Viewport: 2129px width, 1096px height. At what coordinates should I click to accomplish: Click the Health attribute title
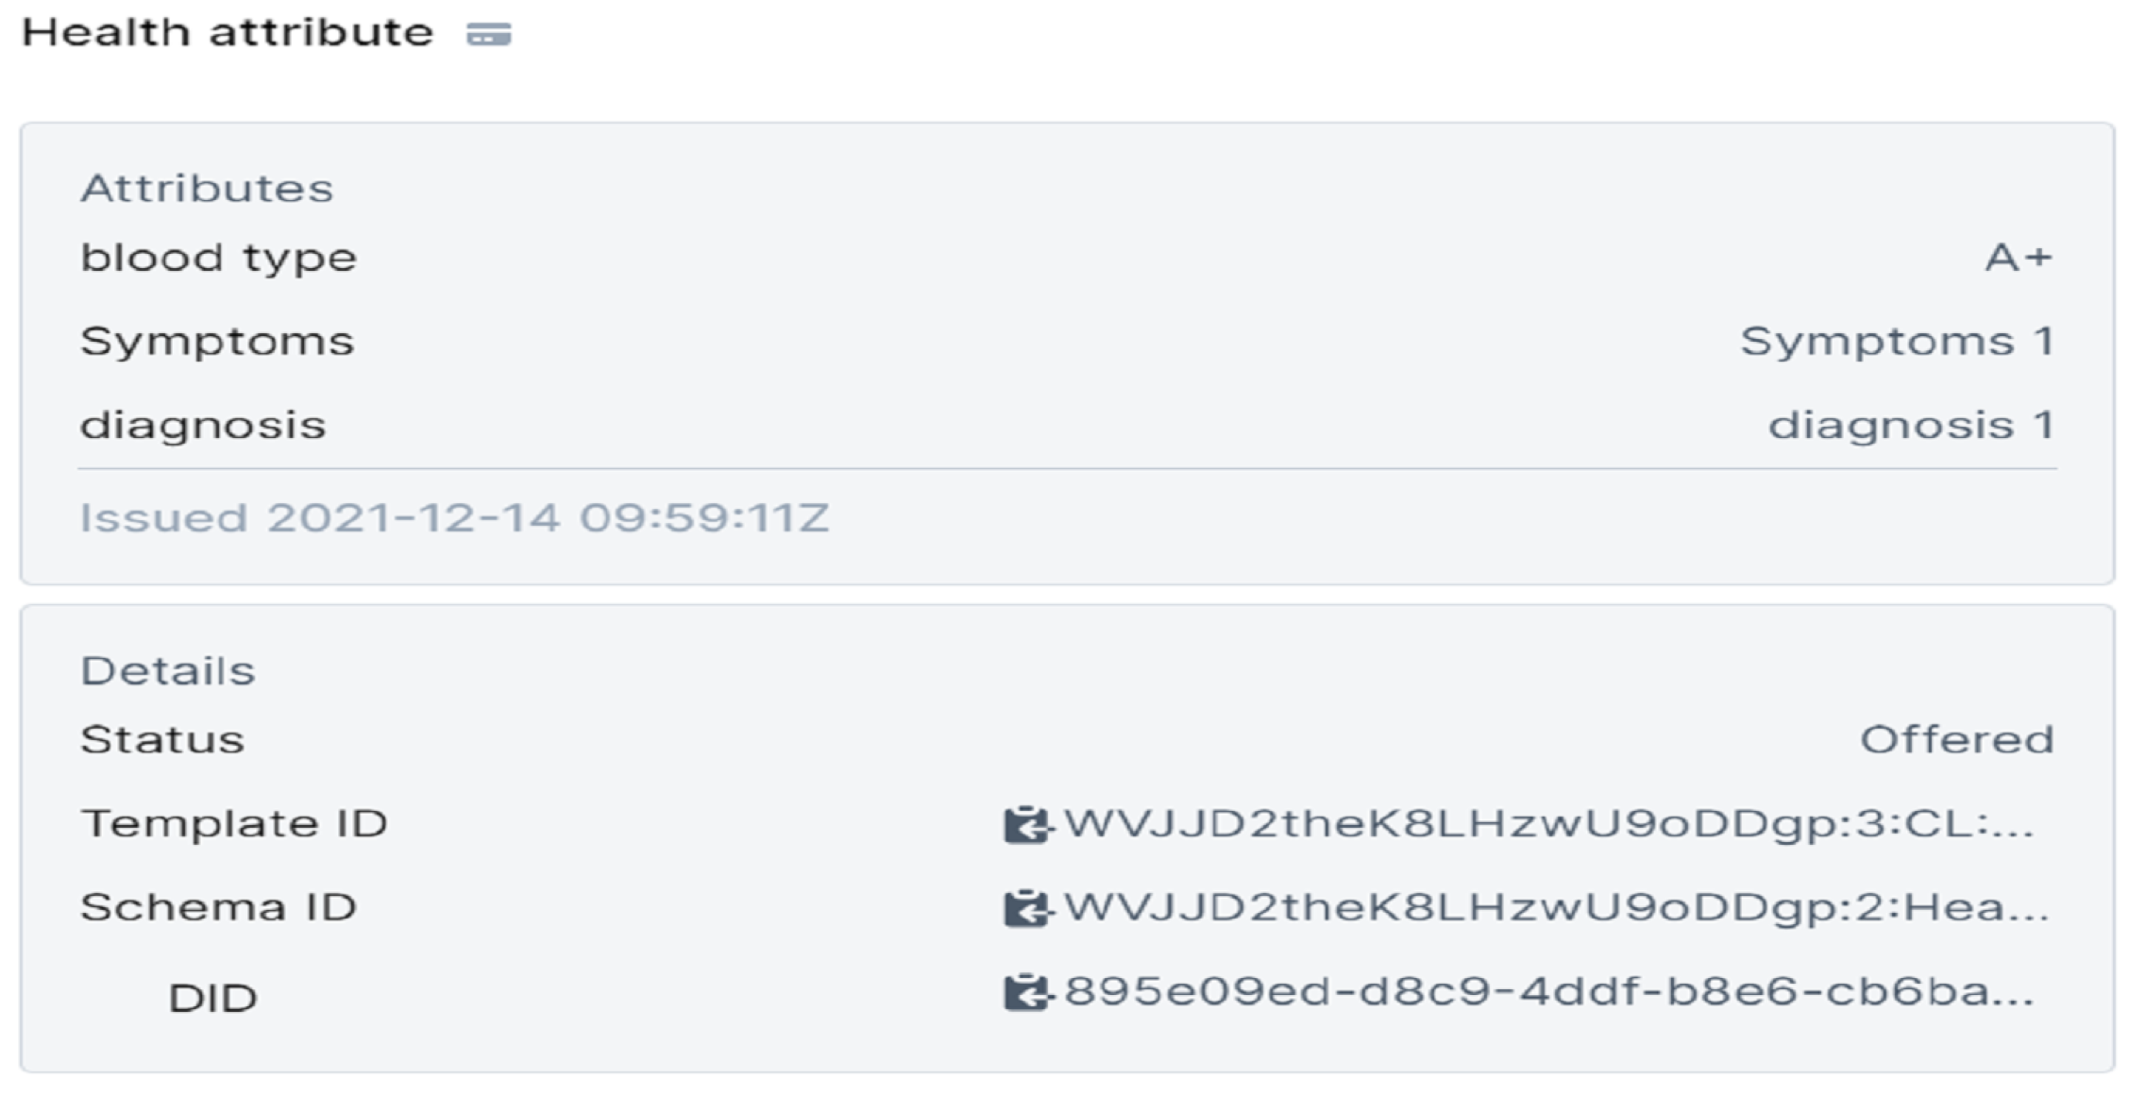pyautogui.click(x=228, y=33)
